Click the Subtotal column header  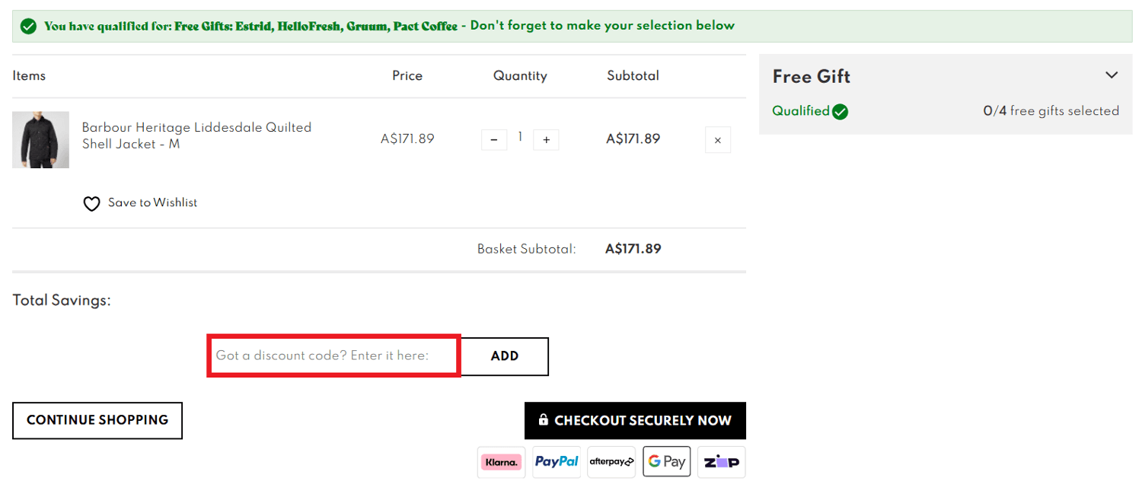click(633, 76)
